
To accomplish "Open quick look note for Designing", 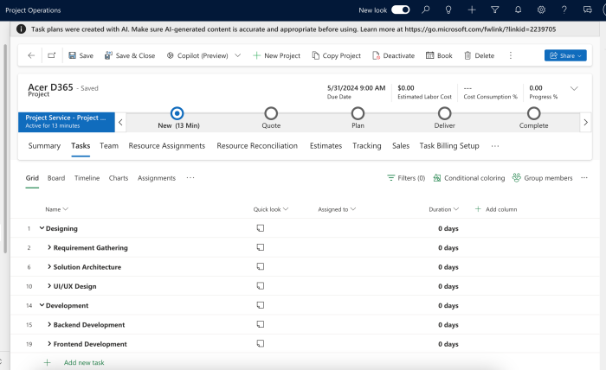I will click(261, 228).
